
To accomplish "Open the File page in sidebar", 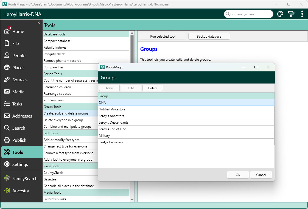I will (22, 43).
